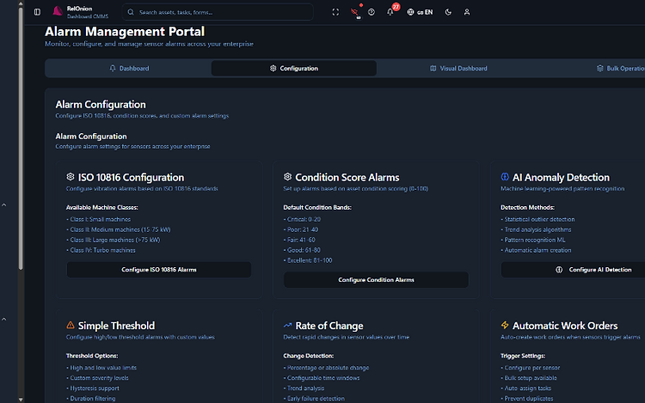Click the ISO 10816 Configuration gear icon
This screenshot has width=645, height=403.
(x=71, y=177)
